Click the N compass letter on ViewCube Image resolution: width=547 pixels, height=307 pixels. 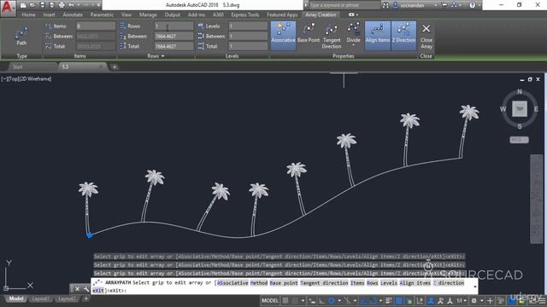click(x=520, y=91)
